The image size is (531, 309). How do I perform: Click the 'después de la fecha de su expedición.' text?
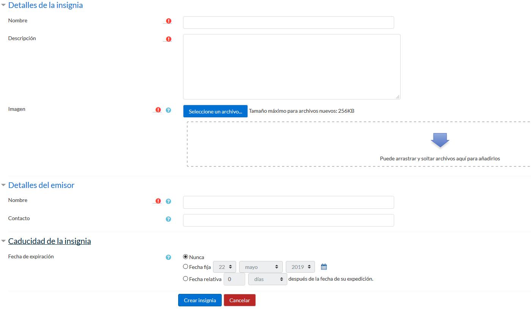click(x=331, y=279)
